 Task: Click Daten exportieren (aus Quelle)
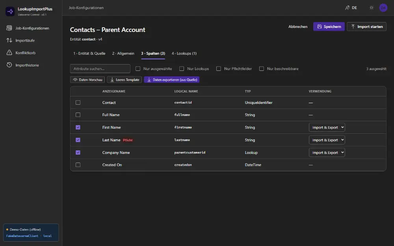tap(172, 80)
